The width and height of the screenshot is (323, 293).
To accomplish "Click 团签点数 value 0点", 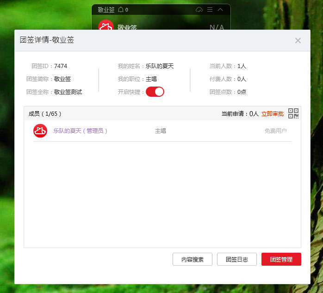I will [x=242, y=92].
